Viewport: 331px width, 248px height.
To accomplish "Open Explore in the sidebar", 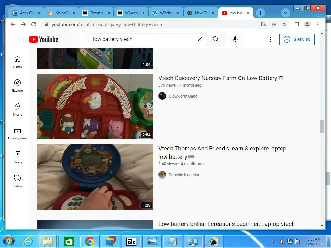I will (x=17, y=86).
